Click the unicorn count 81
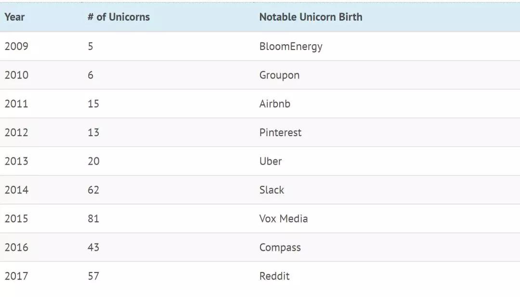The width and height of the screenshot is (520, 297). [x=93, y=219]
